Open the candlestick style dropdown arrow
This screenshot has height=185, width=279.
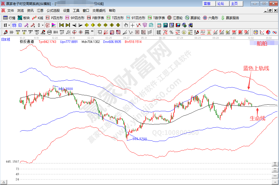click(x=43, y=25)
